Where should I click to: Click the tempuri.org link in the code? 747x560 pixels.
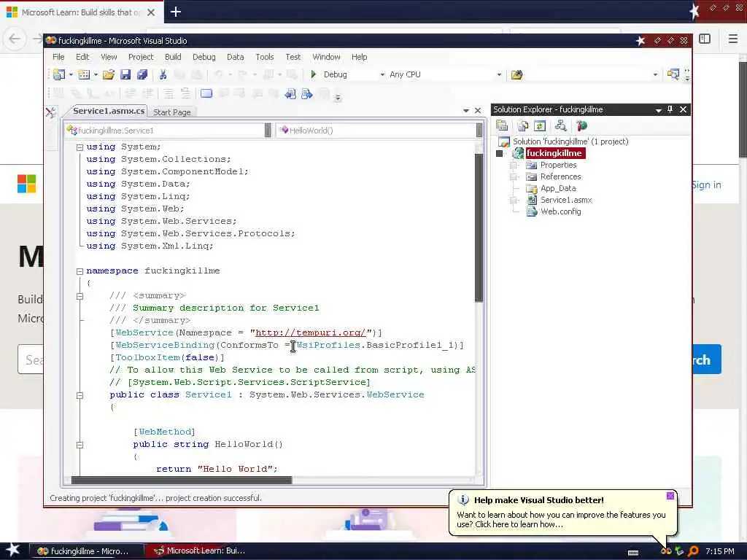(x=311, y=332)
